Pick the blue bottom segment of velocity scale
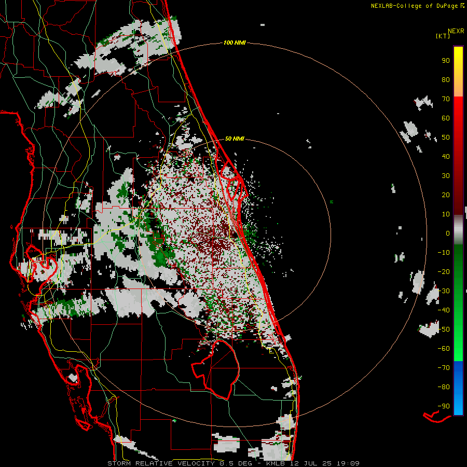The height and width of the screenshot is (467, 467). [x=458, y=388]
